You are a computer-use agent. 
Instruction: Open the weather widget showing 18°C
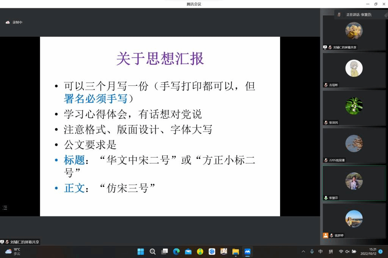(13, 252)
